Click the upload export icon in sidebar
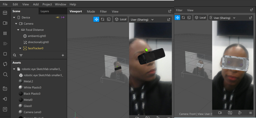256x118 pixels. (5, 109)
